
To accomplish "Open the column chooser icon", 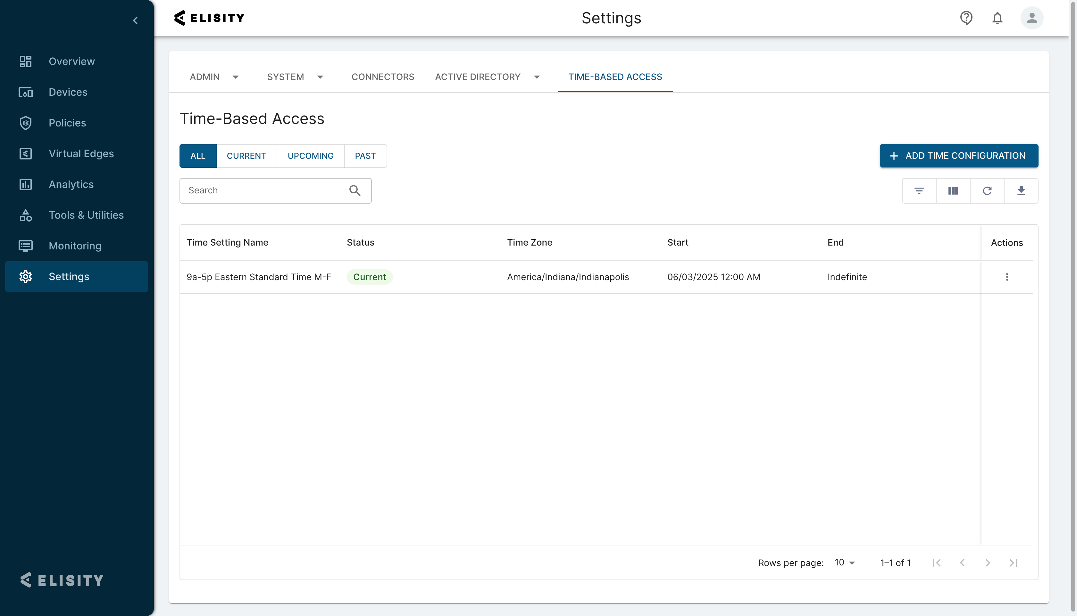I will click(953, 191).
